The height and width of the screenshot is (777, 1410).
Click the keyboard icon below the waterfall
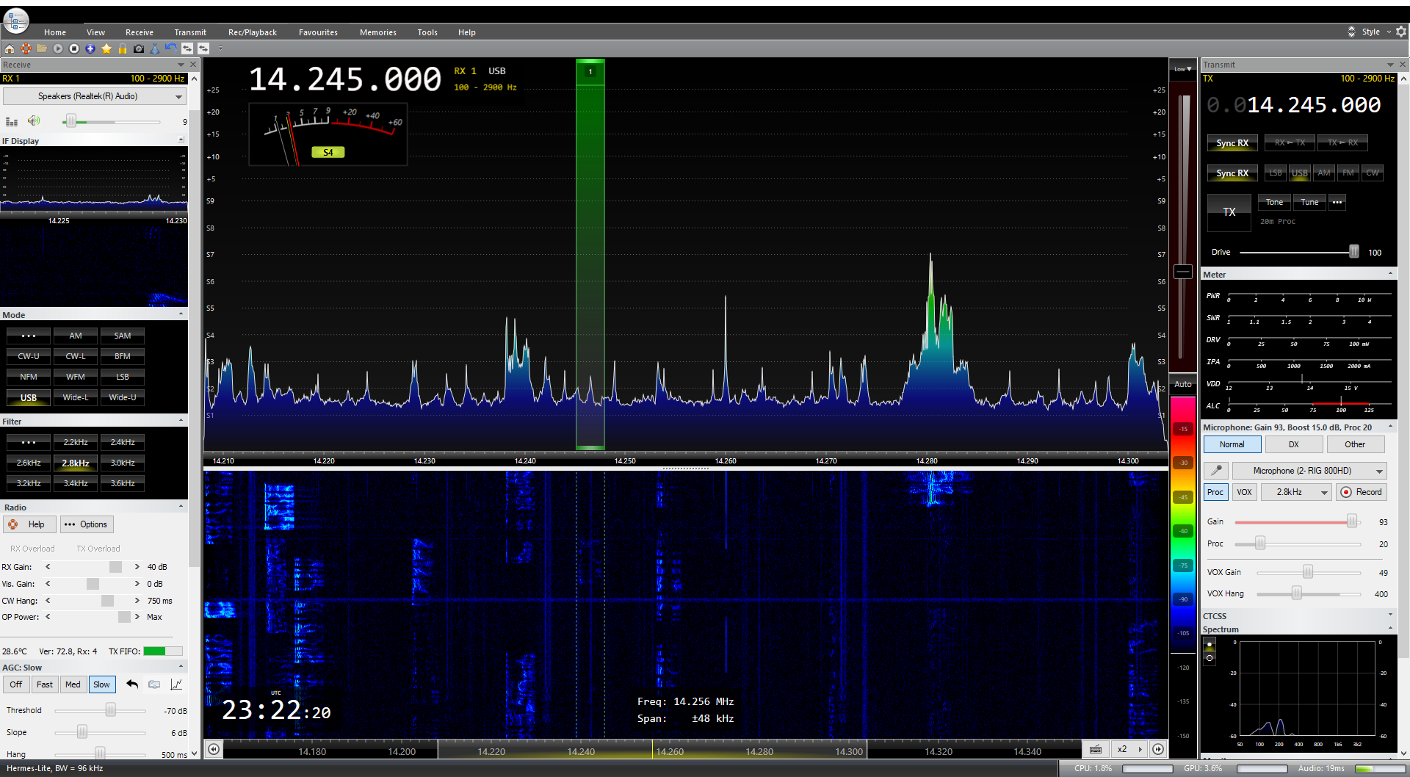pyautogui.click(x=1095, y=749)
